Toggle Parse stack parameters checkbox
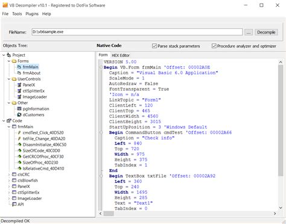The height and width of the screenshot is (224, 286). click(154, 46)
